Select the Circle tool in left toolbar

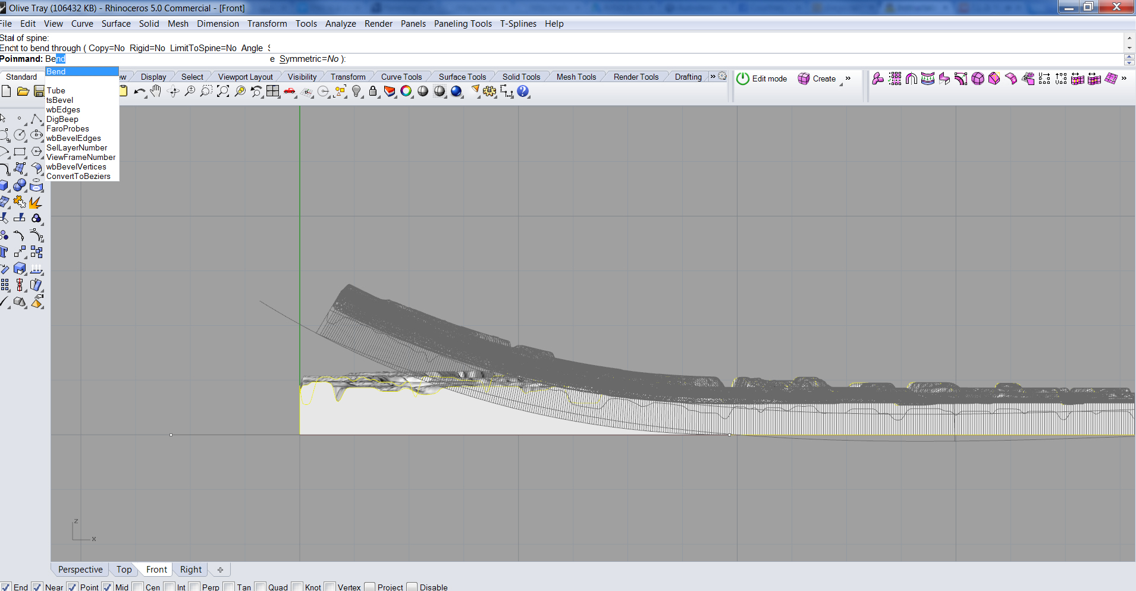[20, 136]
